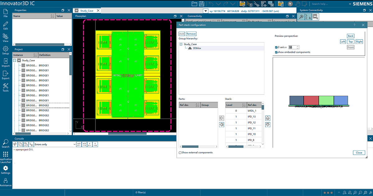
Task: Toggle the project folder view icon
Action: (242, 4)
